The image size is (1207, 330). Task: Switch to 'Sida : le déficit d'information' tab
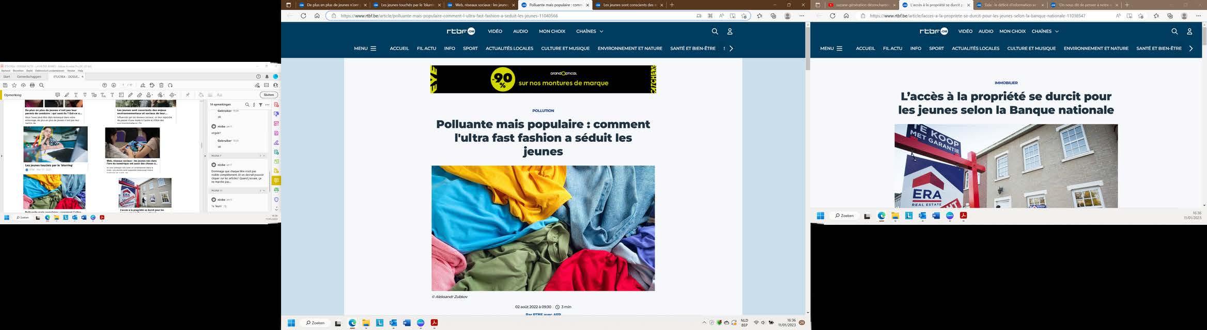point(1010,5)
